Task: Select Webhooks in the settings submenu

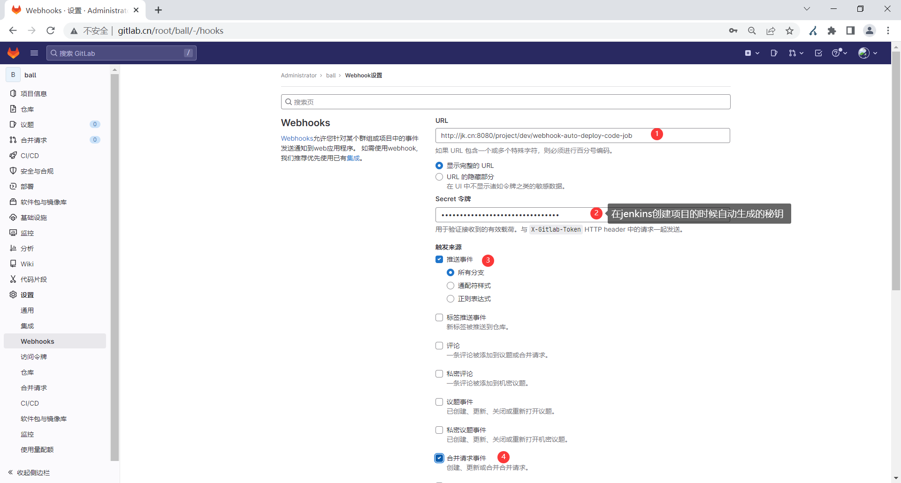Action: pyautogui.click(x=55, y=341)
